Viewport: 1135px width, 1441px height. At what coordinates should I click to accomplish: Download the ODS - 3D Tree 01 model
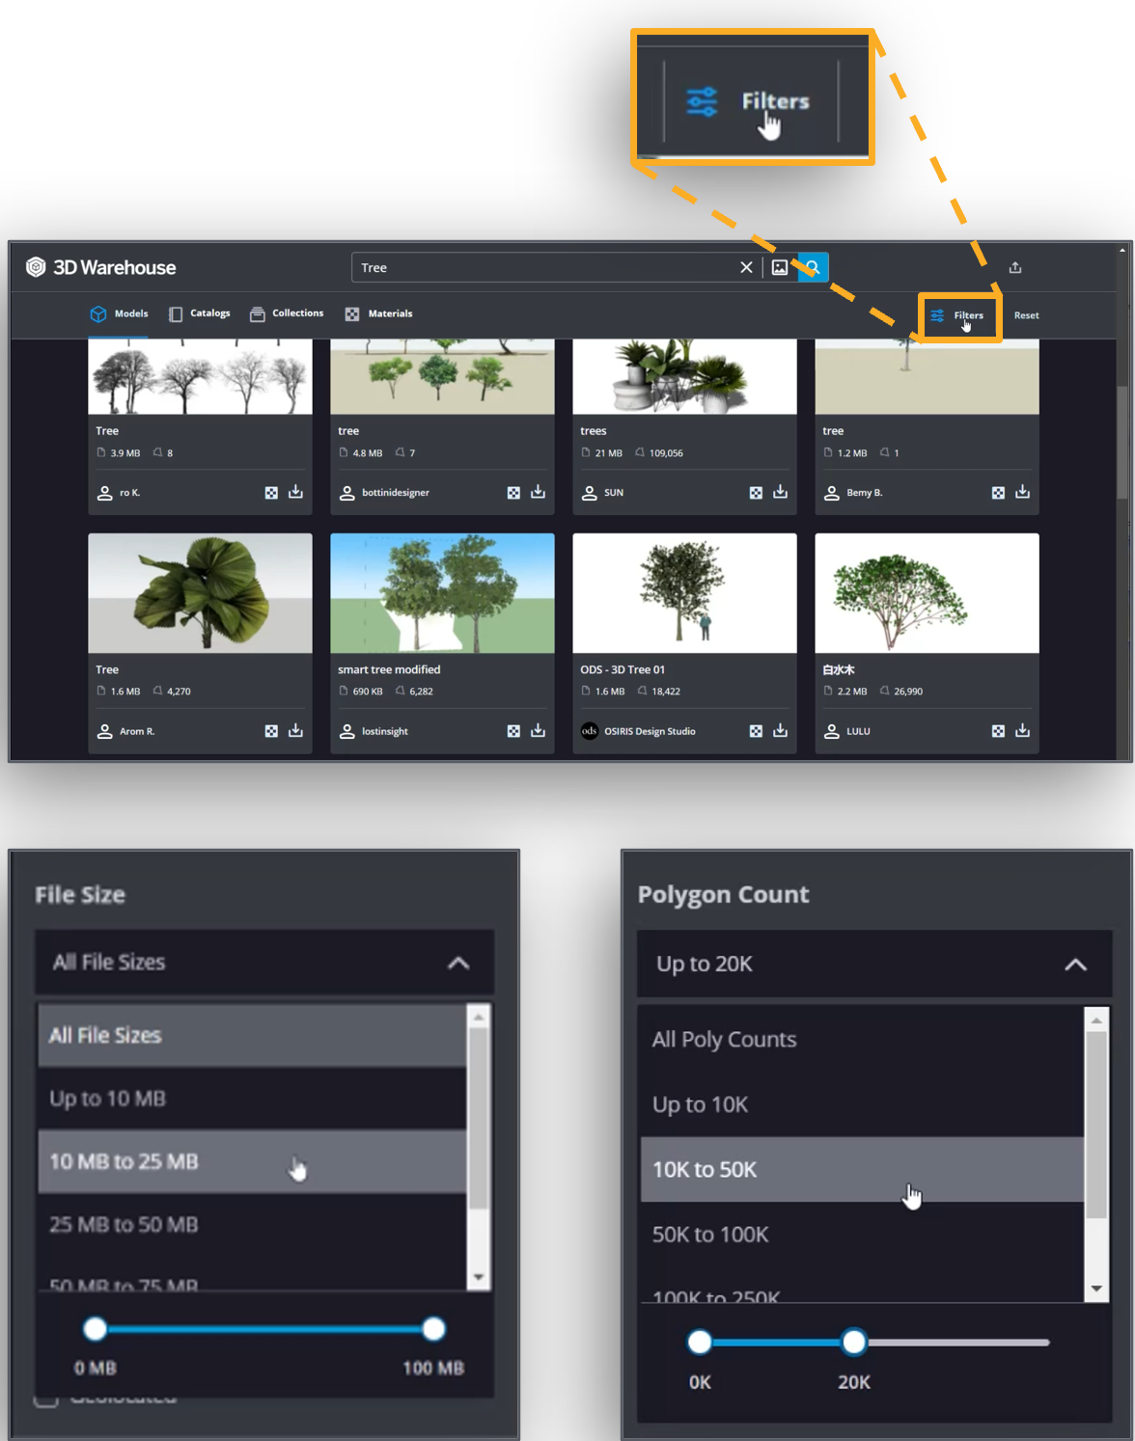point(780,731)
